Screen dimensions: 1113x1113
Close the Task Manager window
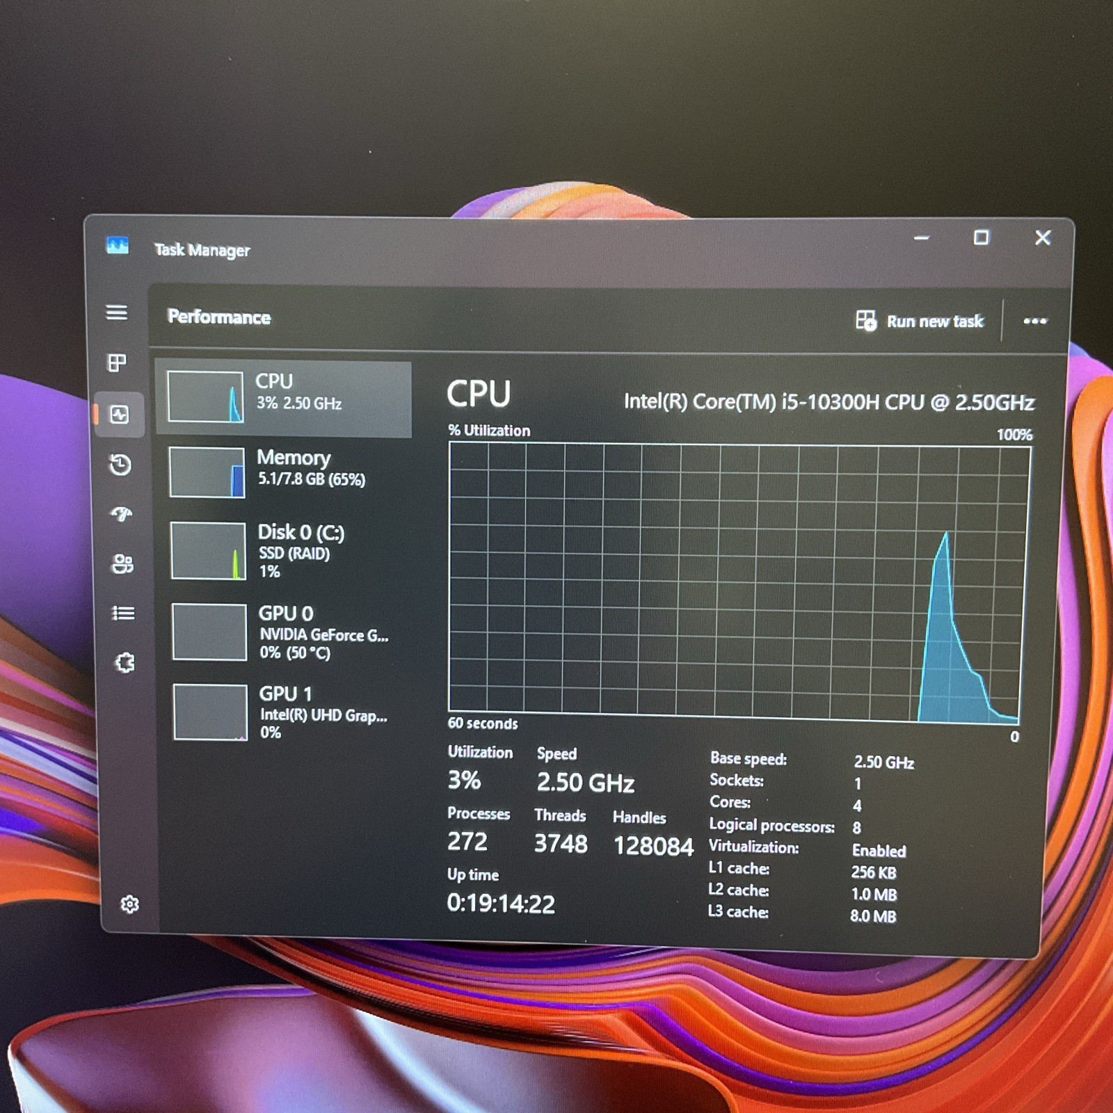point(1043,238)
